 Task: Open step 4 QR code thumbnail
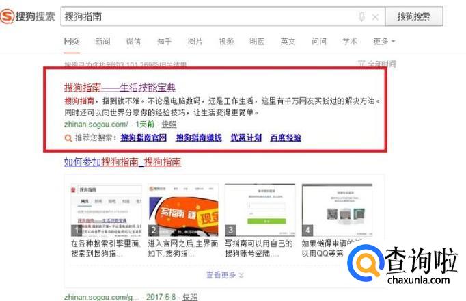tap(337, 210)
